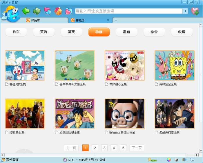
Task: Click vertical scrollbar up arrow
Action: (x=201, y=25)
